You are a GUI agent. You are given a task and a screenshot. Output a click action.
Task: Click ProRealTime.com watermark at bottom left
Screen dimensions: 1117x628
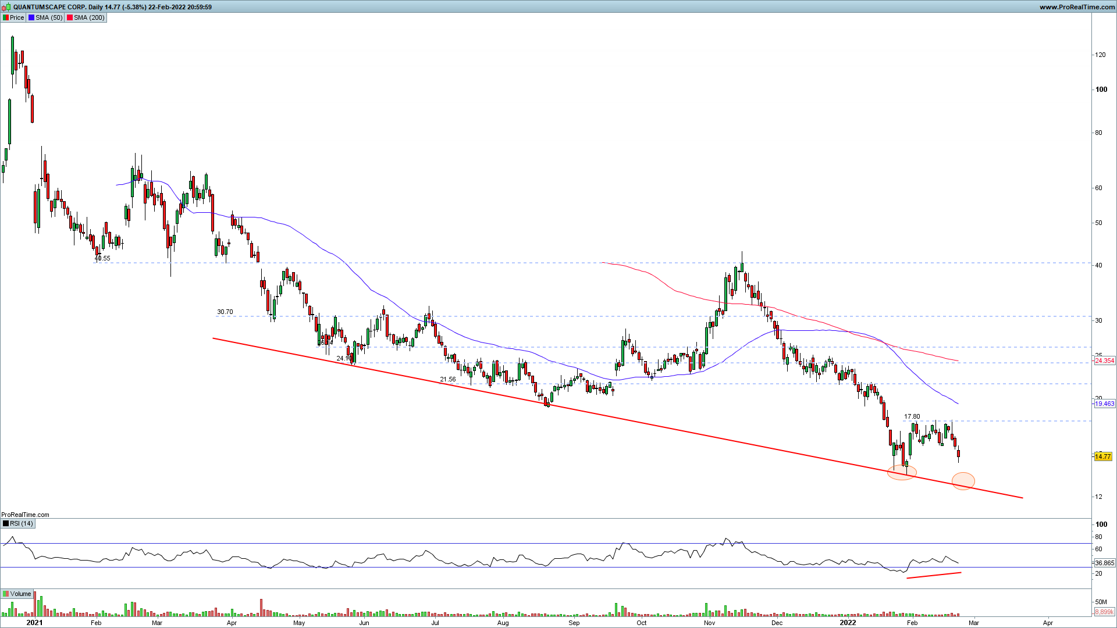[x=25, y=515]
